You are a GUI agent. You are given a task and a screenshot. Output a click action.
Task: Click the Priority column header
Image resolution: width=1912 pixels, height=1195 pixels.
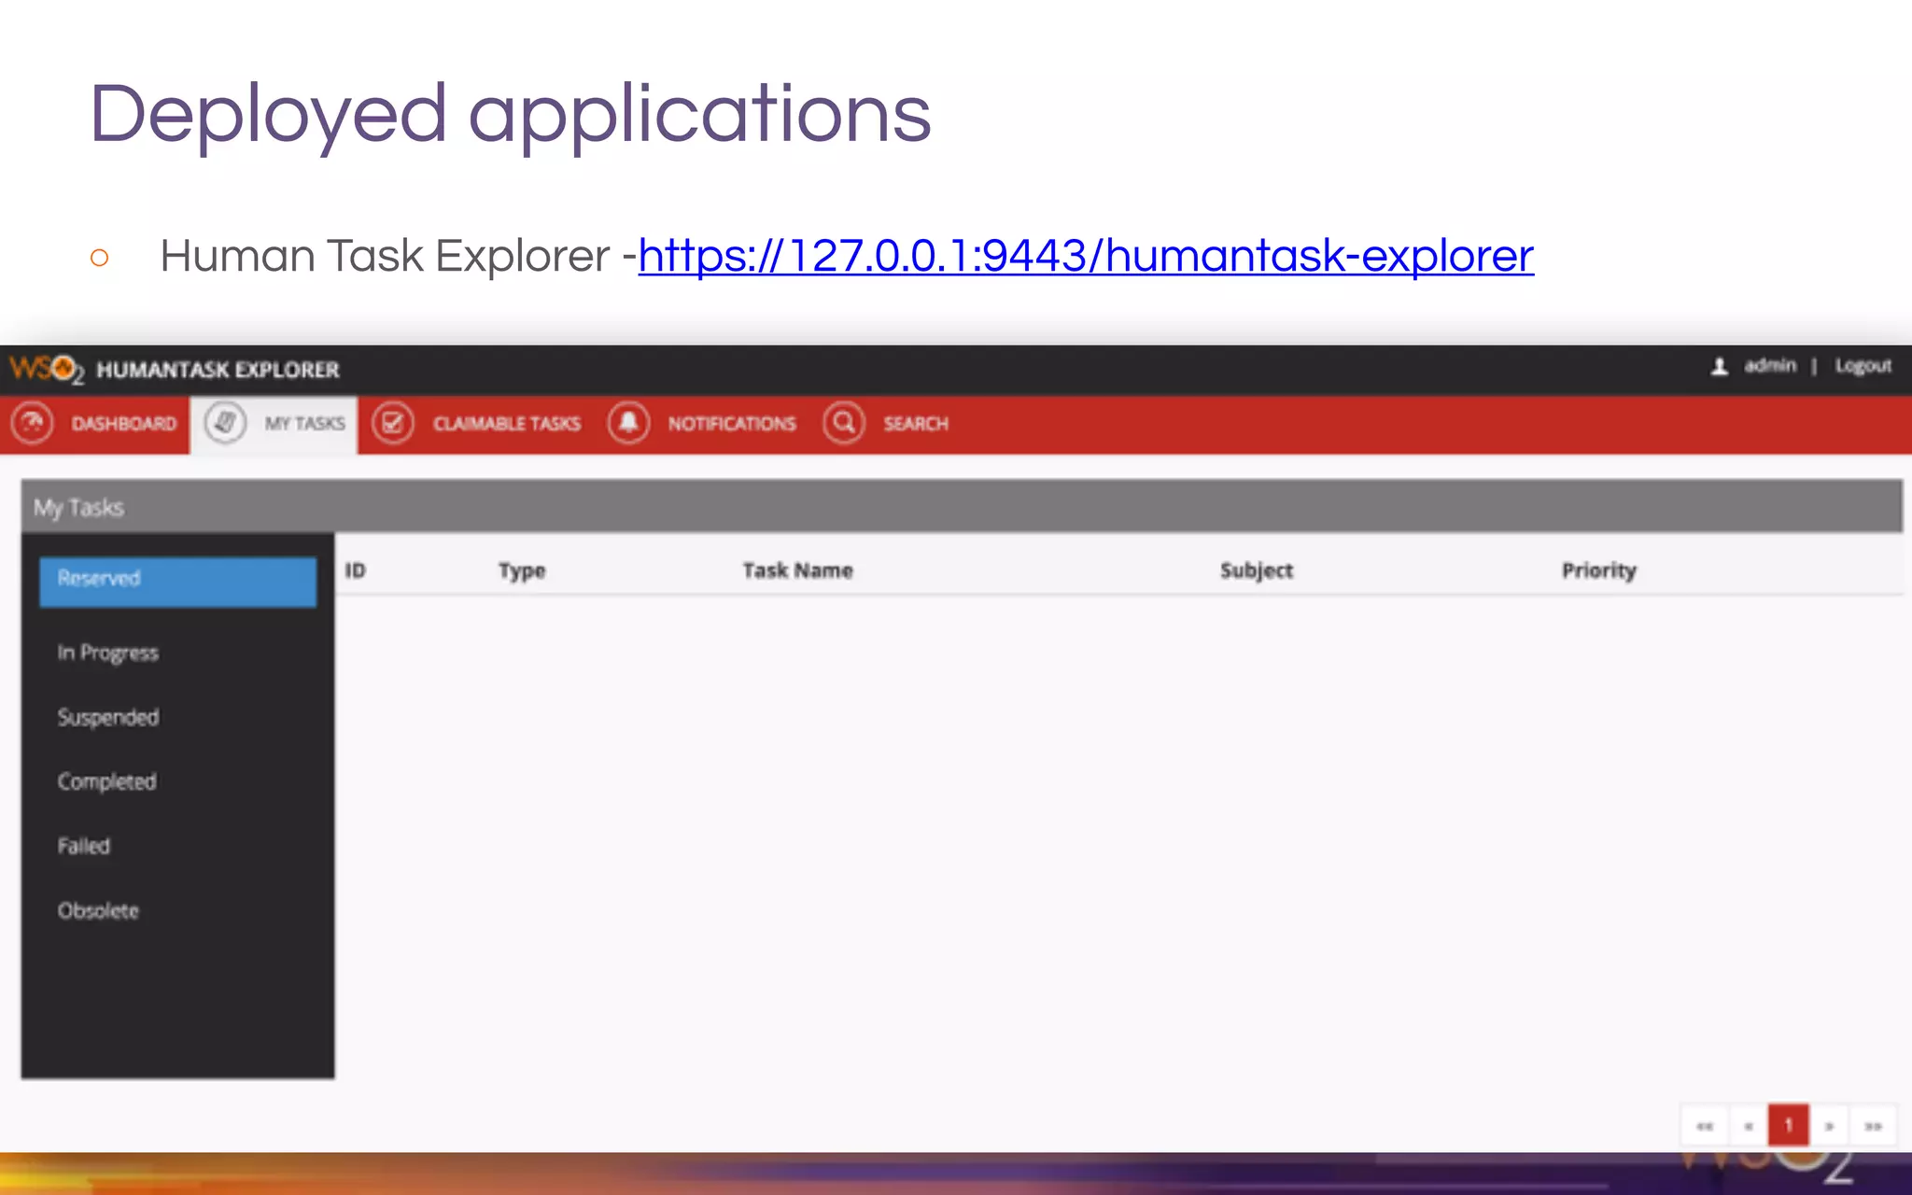coord(1599,571)
